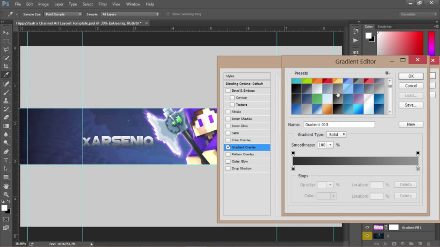Screen dimensions: 440x247
Task: Enable the Stroke checkbox
Action: click(x=228, y=112)
